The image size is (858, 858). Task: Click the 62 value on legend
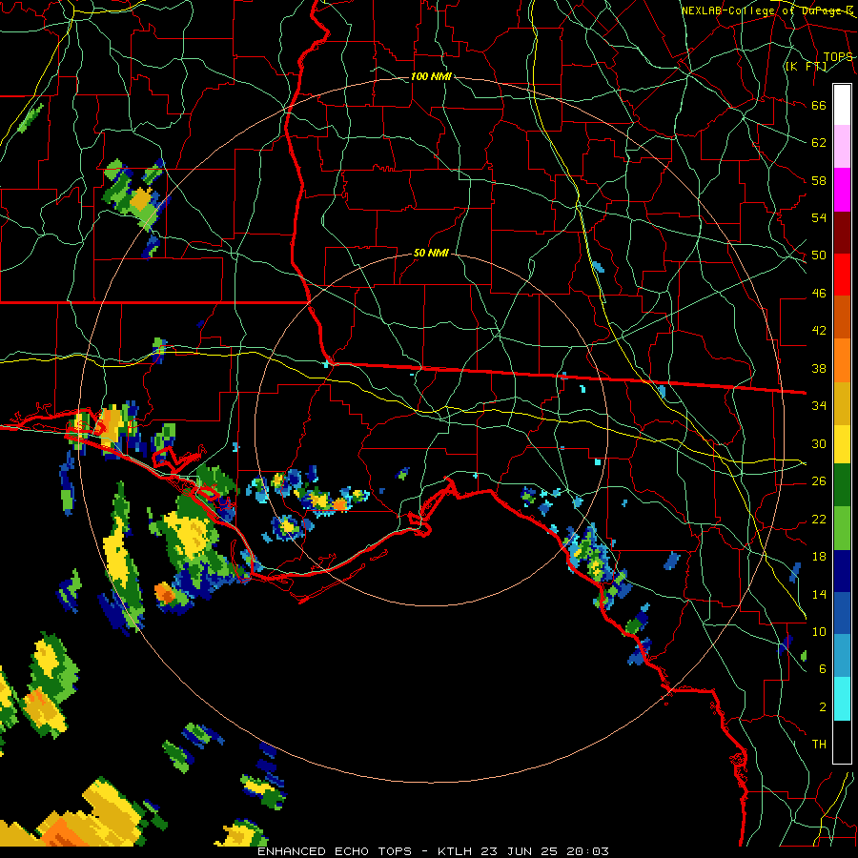click(x=819, y=142)
